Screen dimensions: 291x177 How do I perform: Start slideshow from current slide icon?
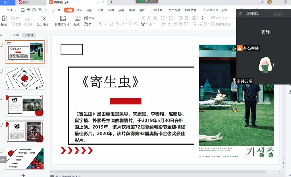click(43, 18)
